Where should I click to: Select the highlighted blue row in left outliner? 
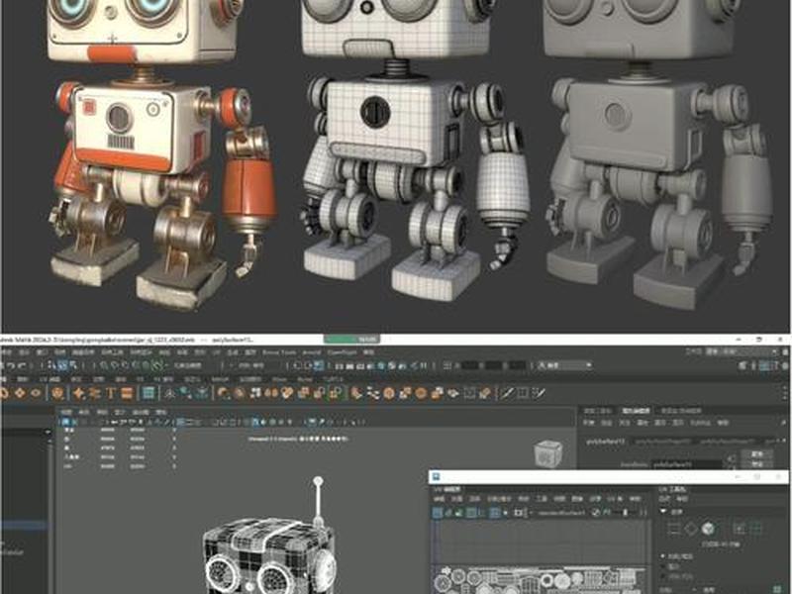(24, 527)
